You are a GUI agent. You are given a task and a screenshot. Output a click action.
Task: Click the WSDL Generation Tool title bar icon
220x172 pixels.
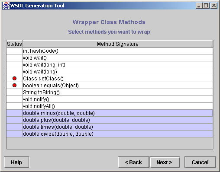coord(6,6)
